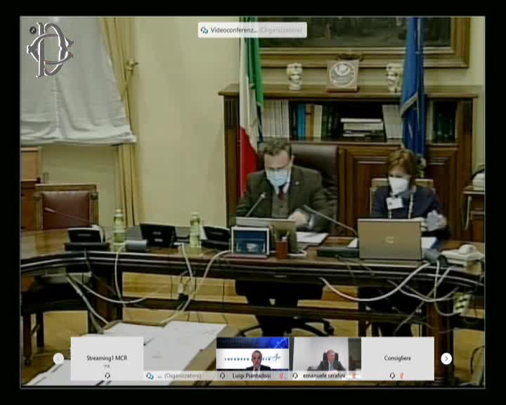The height and width of the screenshot is (405, 506).
Task: Click the headset icon under Streaming1 MCR
Action: coord(107,375)
